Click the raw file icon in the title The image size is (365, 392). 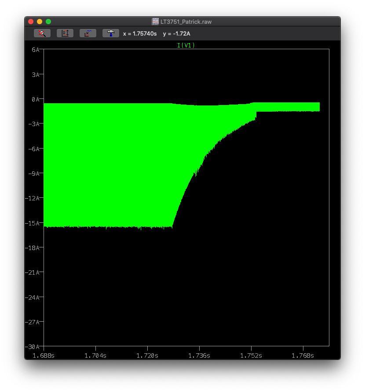pos(155,22)
